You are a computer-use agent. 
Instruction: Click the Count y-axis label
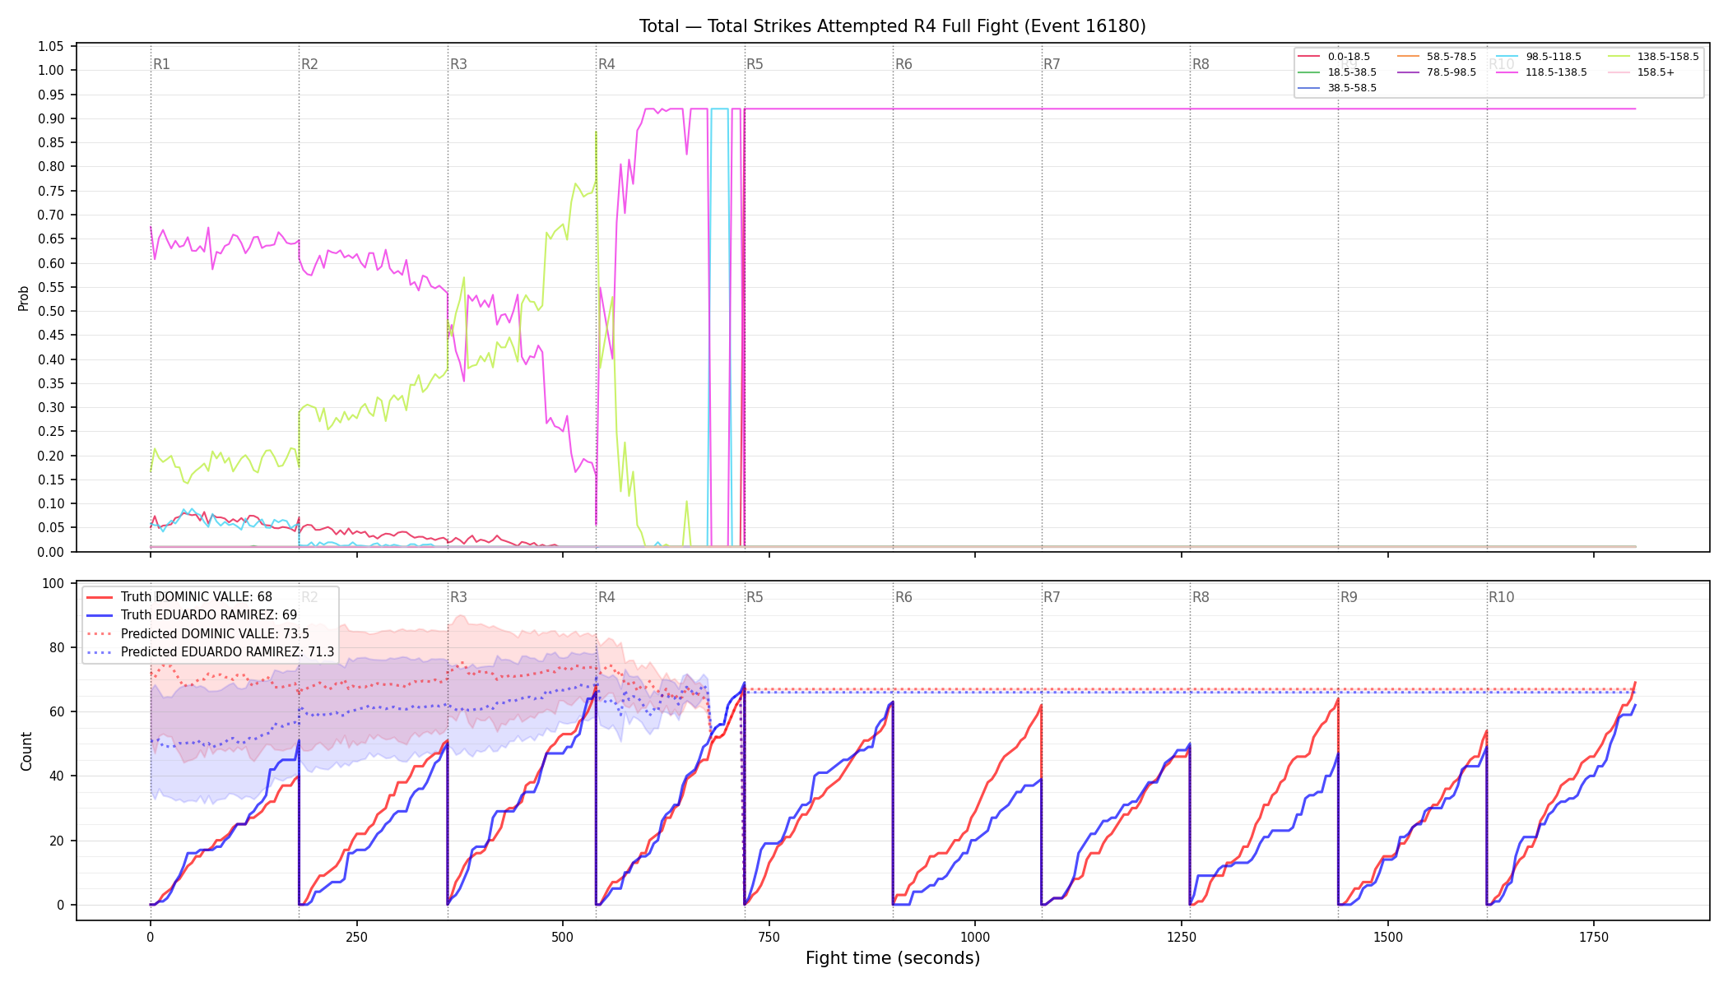(x=26, y=751)
